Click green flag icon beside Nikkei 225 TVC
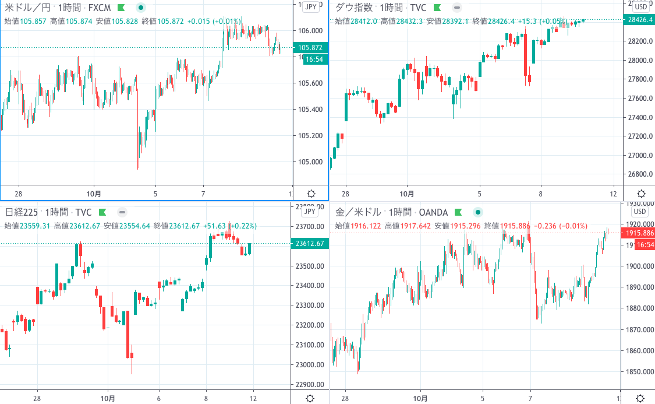Image resolution: width=655 pixels, height=404 pixels. click(102, 212)
